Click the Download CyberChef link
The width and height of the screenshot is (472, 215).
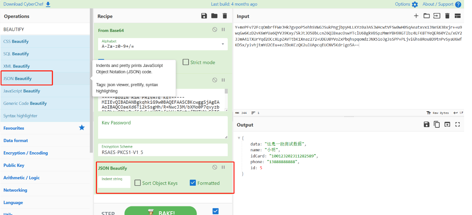click(x=27, y=4)
